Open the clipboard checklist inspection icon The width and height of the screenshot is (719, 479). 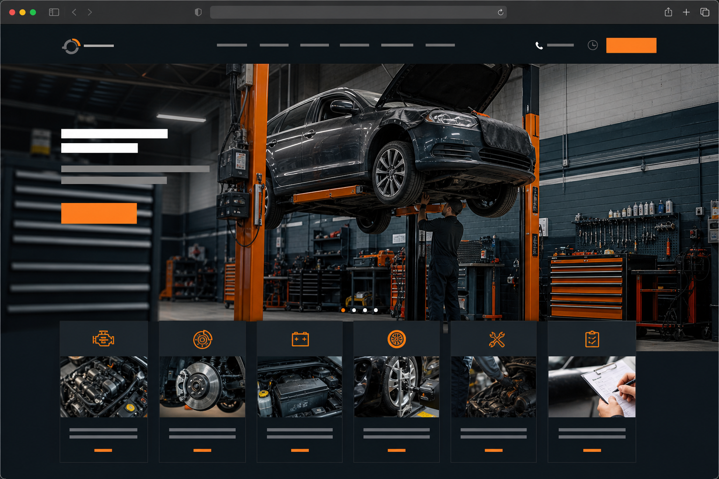point(592,339)
